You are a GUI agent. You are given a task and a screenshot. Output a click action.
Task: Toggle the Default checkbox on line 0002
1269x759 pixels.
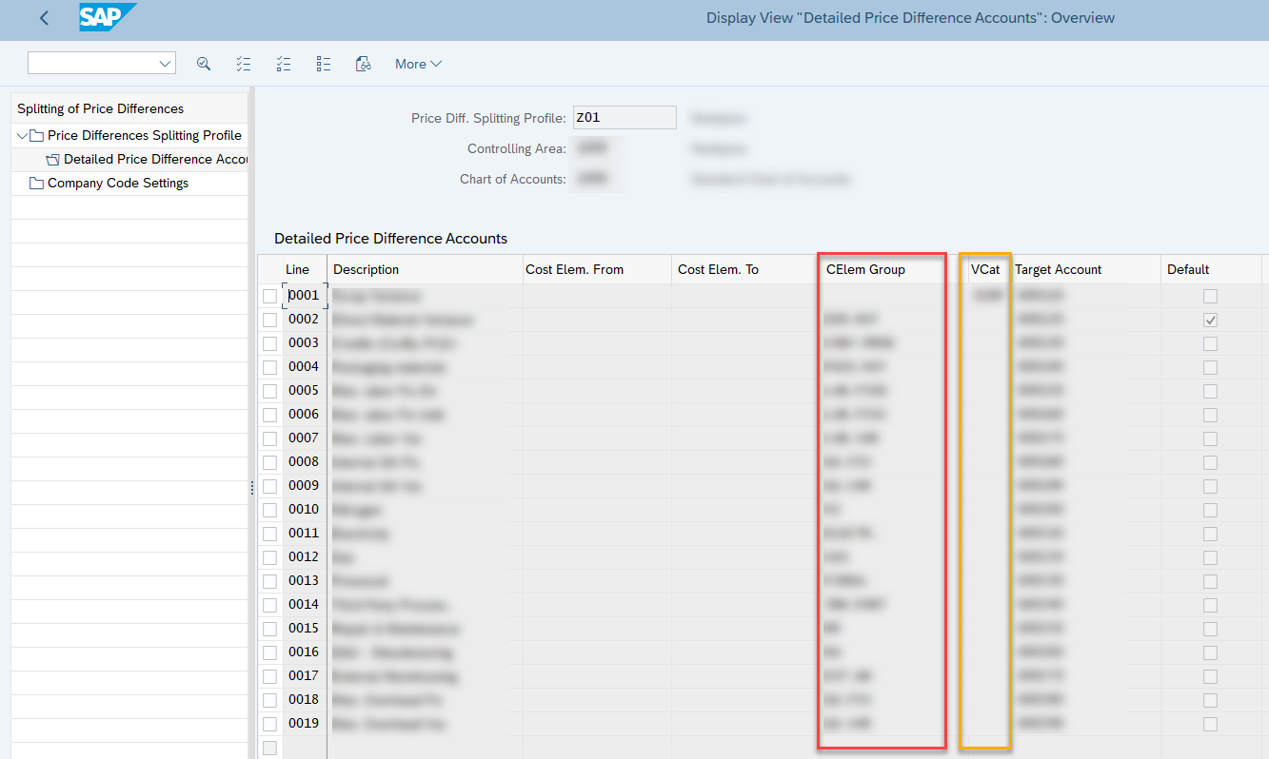(1210, 320)
